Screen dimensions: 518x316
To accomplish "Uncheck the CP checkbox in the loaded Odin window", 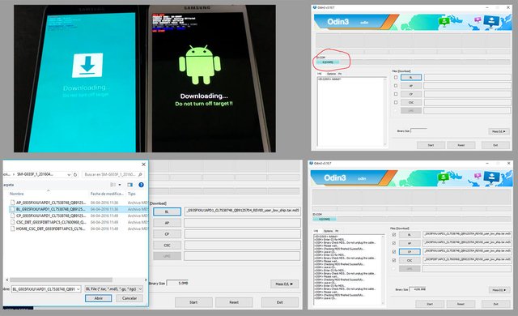I will (394, 252).
